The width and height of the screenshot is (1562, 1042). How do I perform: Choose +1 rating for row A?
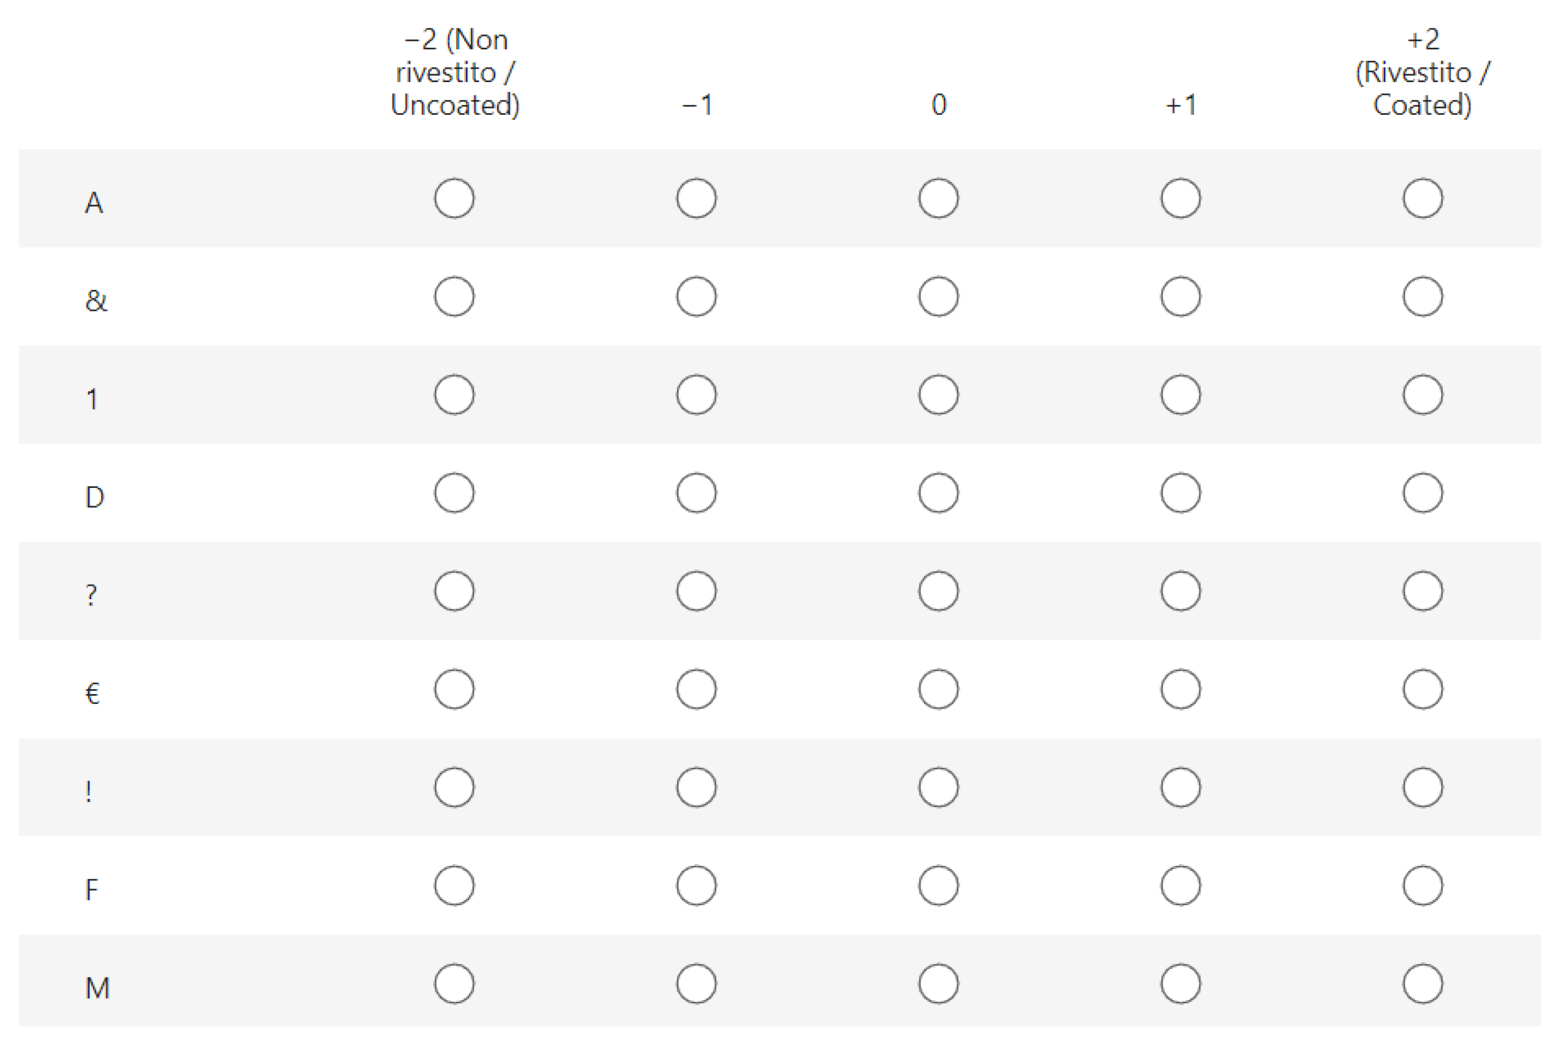click(x=1181, y=198)
